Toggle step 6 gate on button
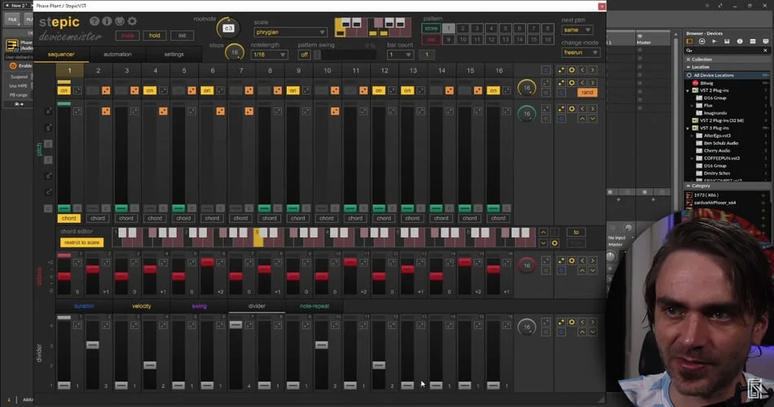 click(207, 91)
